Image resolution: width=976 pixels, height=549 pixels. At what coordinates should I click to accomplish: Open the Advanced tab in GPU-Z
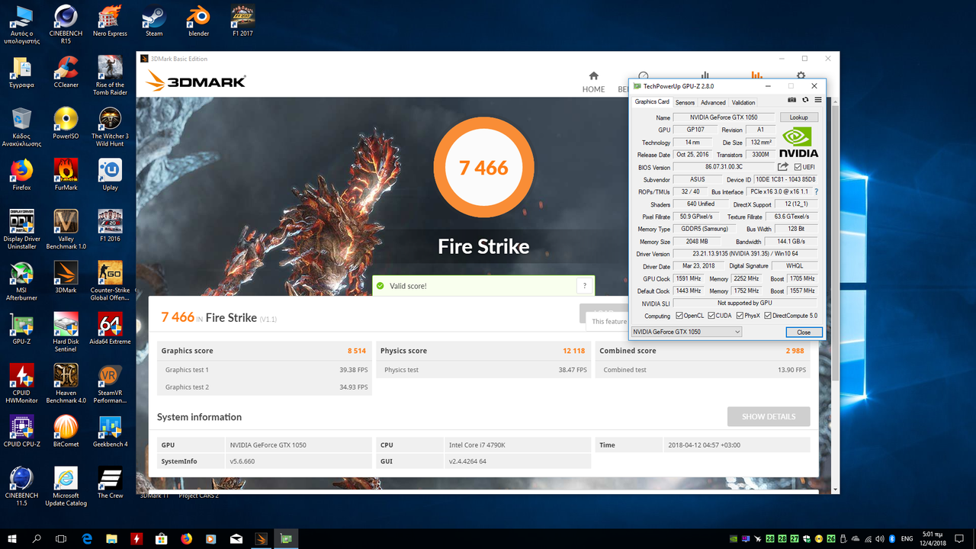tap(713, 102)
